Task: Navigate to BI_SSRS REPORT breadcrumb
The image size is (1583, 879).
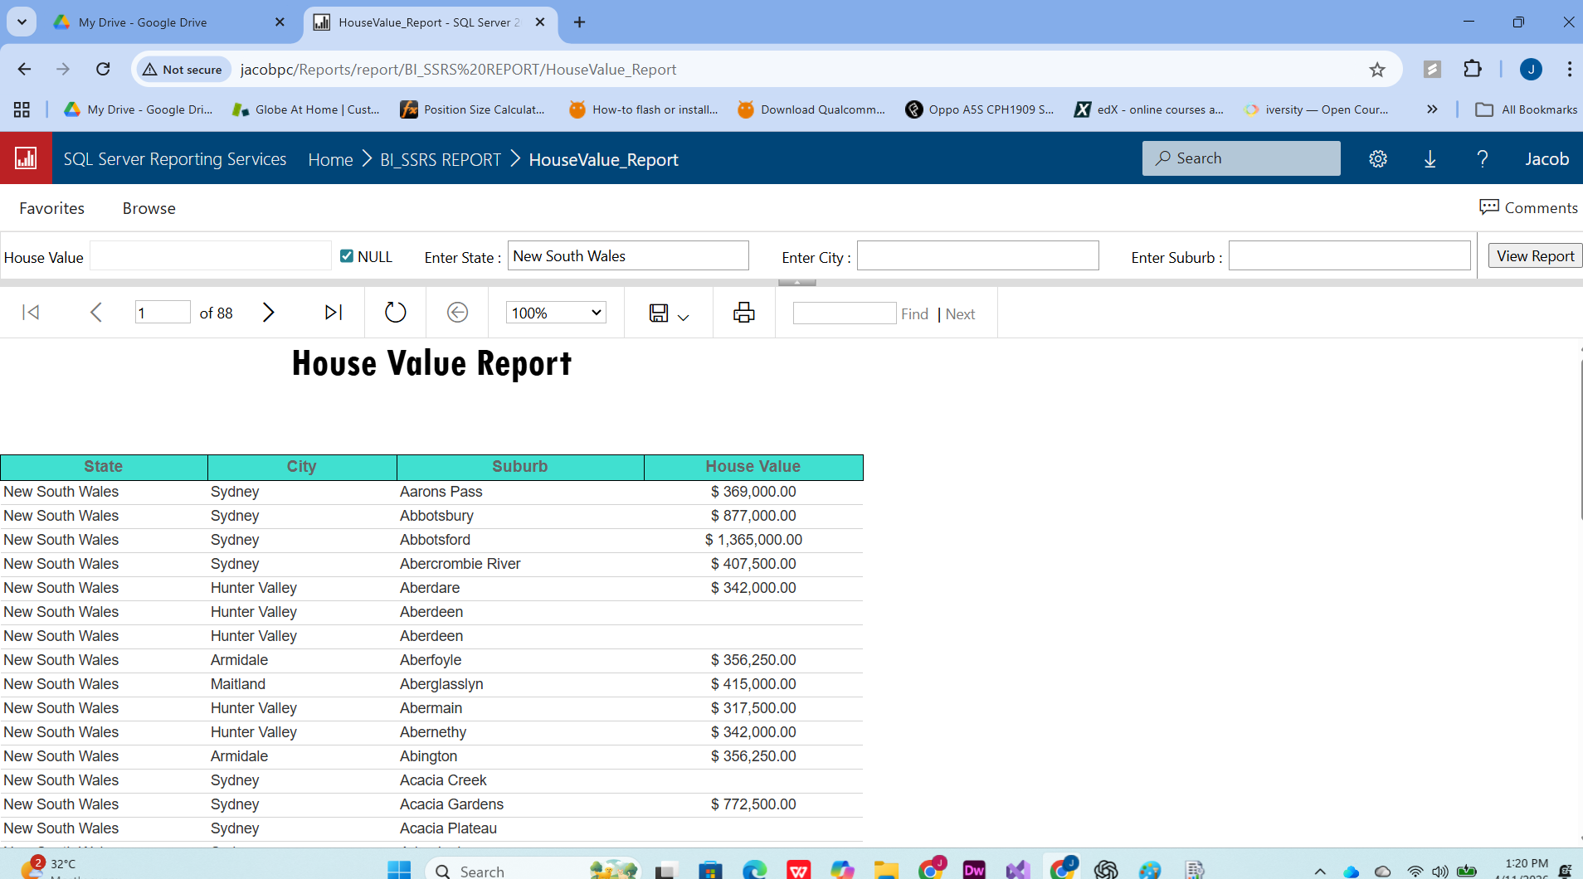Action: tap(441, 159)
